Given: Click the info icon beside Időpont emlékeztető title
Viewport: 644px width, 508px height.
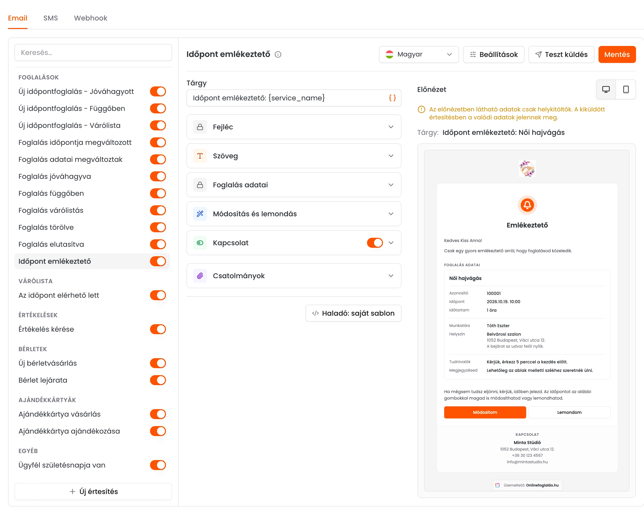Looking at the screenshot, I should pos(278,54).
